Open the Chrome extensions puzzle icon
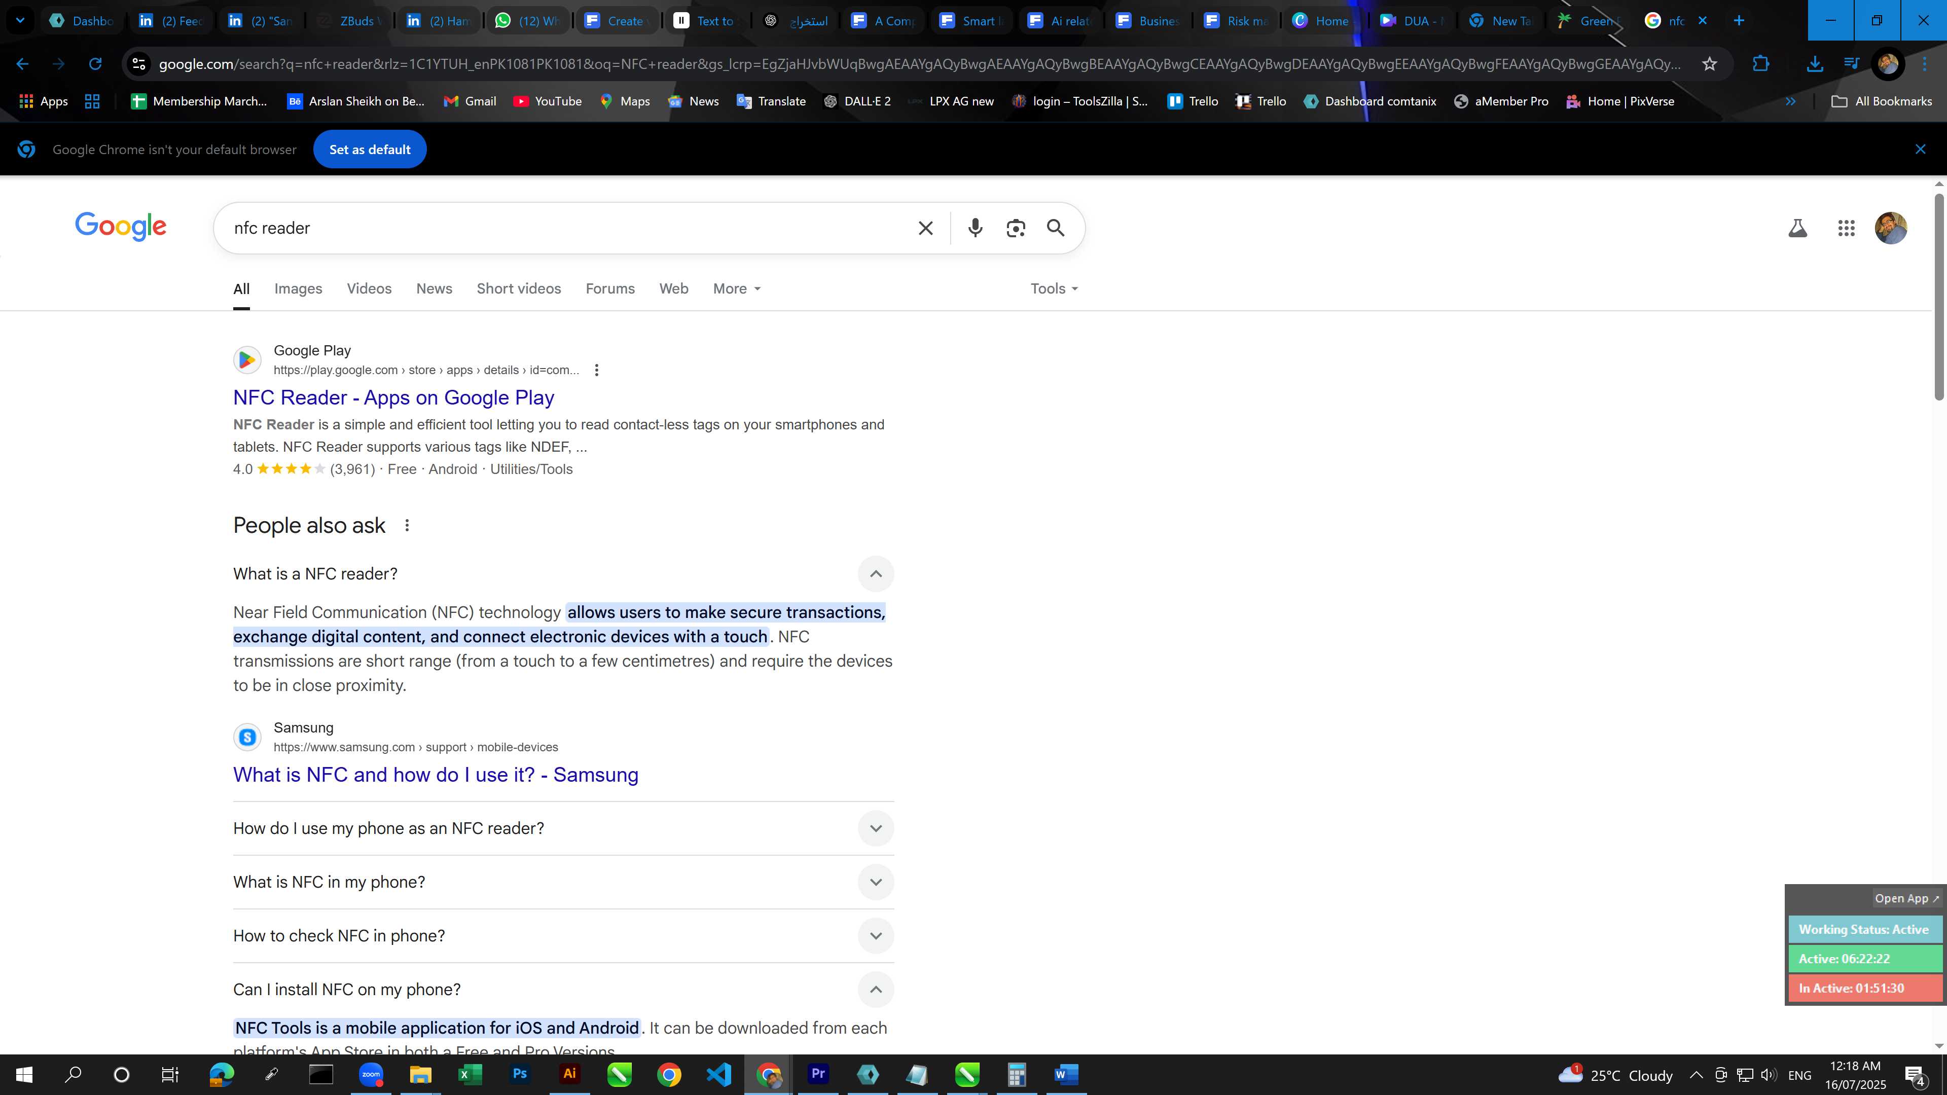The width and height of the screenshot is (1947, 1095). tap(1760, 64)
